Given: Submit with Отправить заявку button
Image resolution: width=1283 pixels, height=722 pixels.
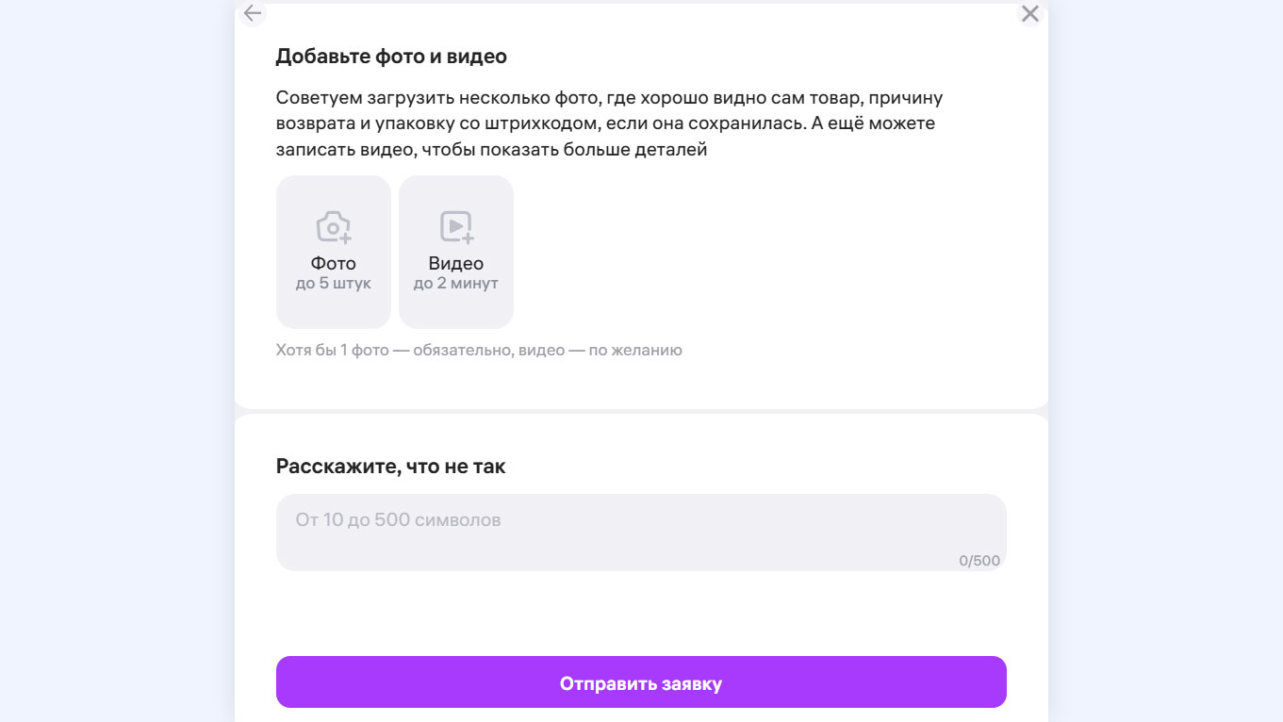Looking at the screenshot, I should click(641, 682).
